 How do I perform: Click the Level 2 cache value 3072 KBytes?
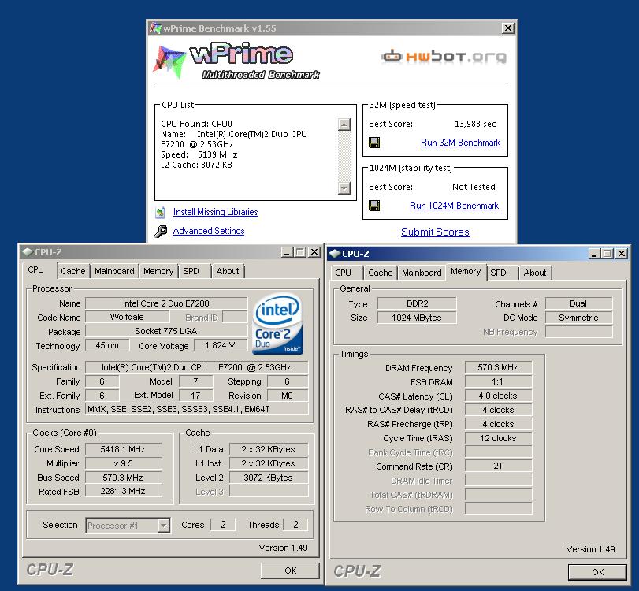[x=269, y=478]
